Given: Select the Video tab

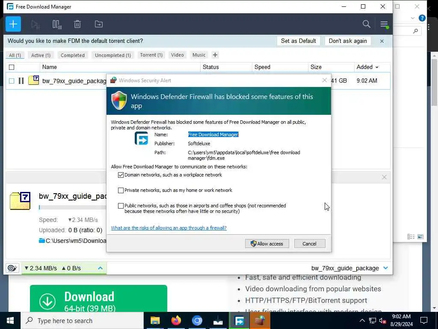Looking at the screenshot, I should 178,55.
